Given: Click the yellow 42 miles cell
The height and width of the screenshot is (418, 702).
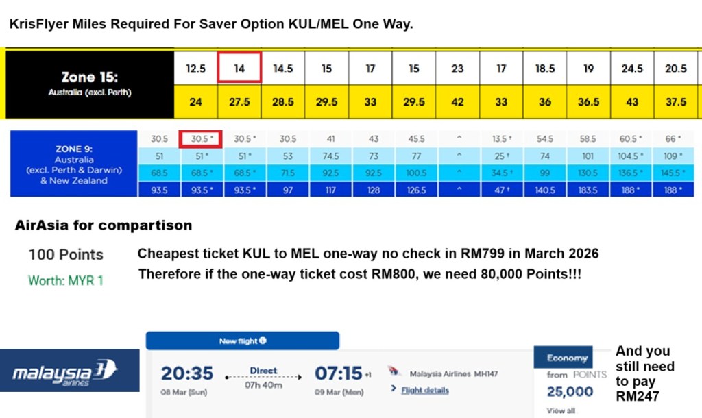Looking at the screenshot, I should (x=457, y=101).
